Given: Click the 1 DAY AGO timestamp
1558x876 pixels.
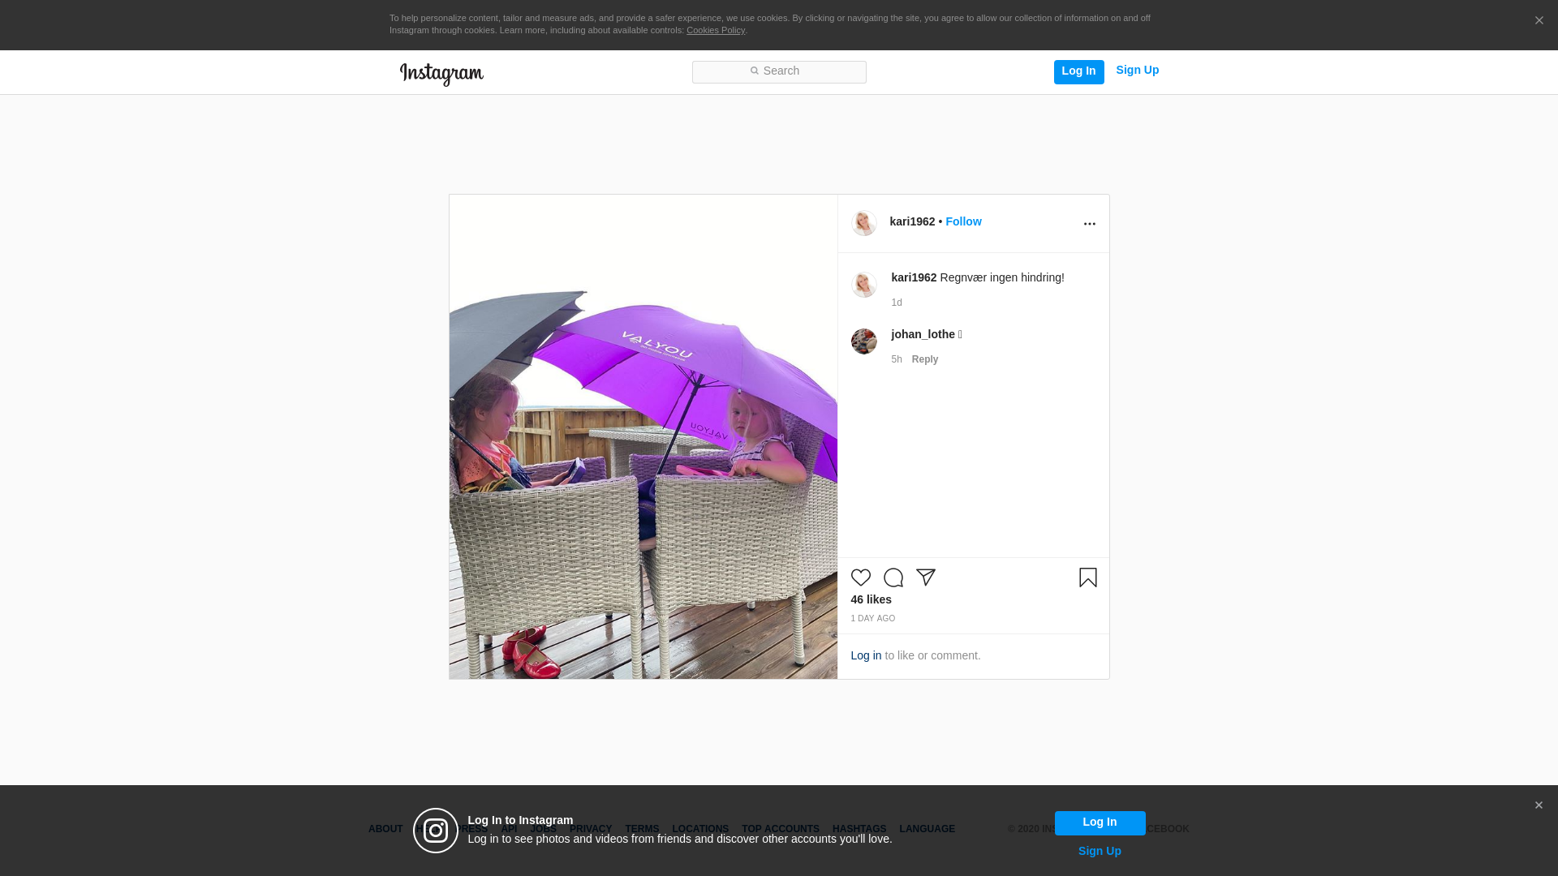Looking at the screenshot, I should [x=872, y=619].
